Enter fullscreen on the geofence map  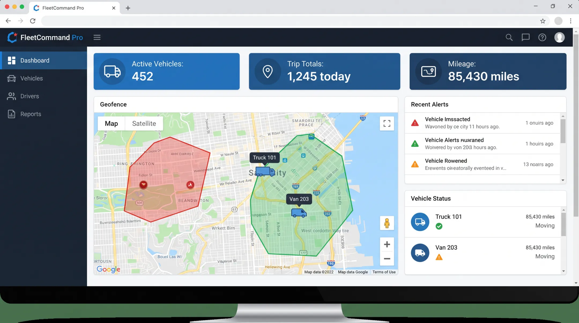387,123
